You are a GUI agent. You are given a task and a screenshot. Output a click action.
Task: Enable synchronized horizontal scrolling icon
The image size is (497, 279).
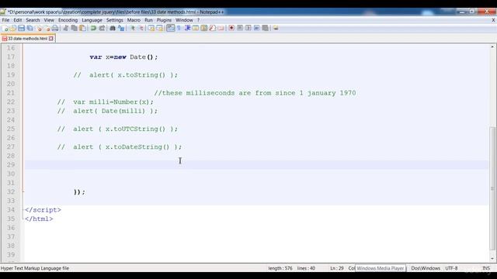(159, 28)
